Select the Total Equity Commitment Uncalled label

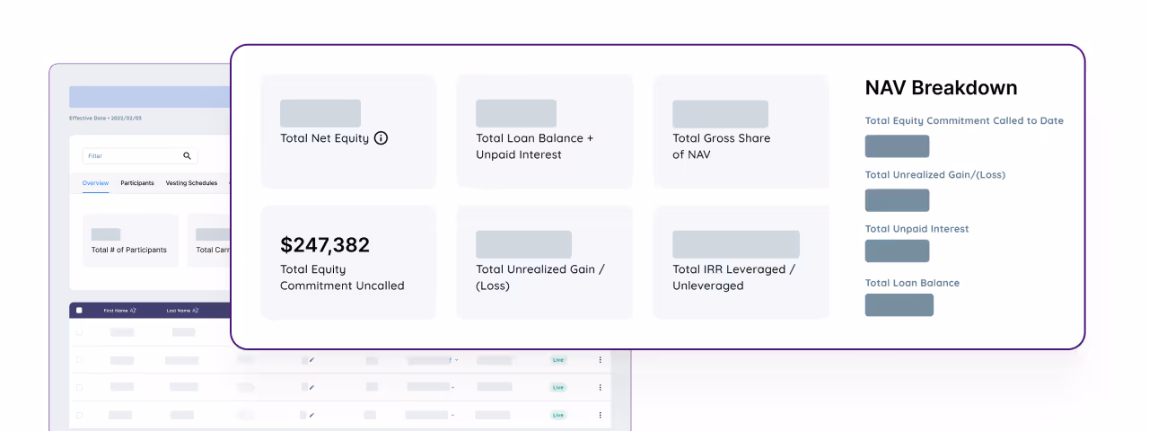click(342, 277)
